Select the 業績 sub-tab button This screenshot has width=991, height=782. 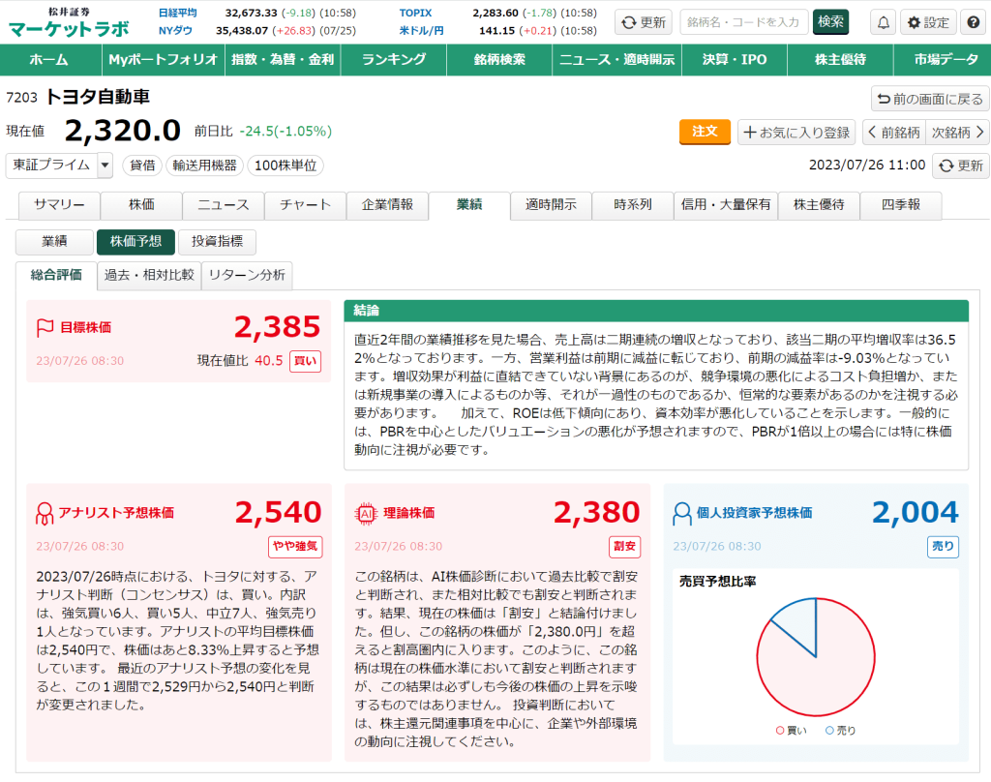tap(54, 242)
